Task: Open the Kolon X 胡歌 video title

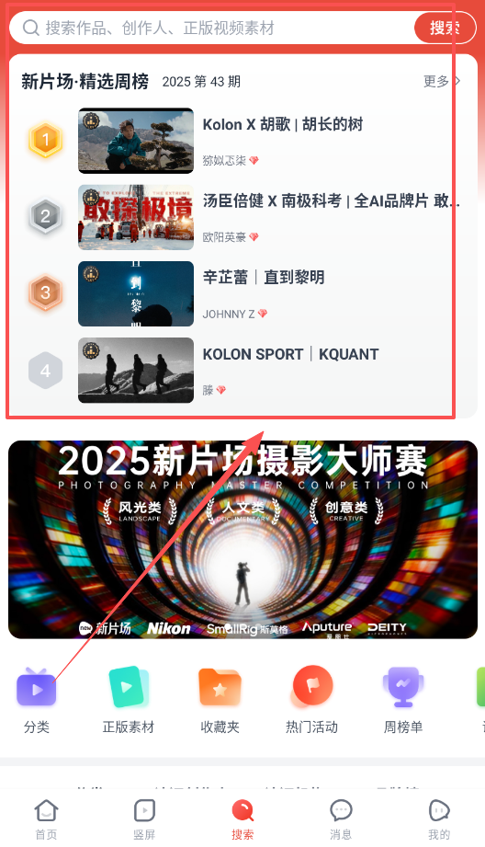Action: tap(283, 125)
